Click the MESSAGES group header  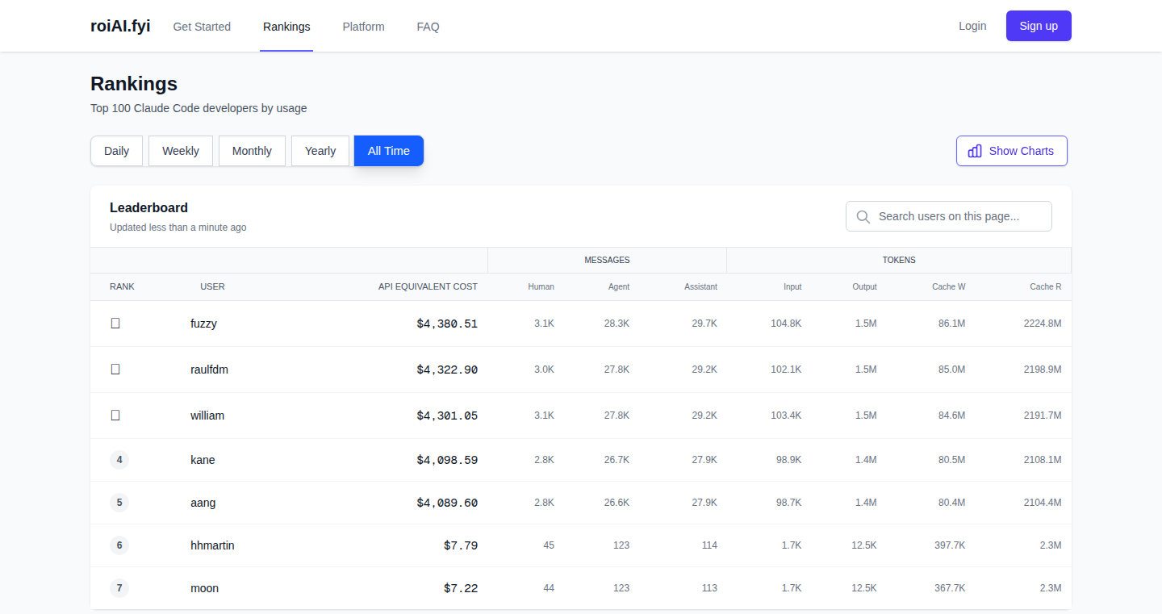[x=607, y=260]
